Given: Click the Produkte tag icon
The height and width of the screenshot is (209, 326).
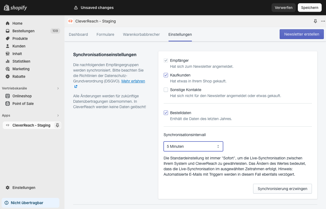Looking at the screenshot, I should coord(8,38).
